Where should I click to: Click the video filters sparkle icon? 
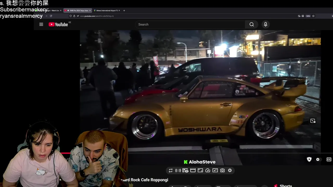pos(215,170)
